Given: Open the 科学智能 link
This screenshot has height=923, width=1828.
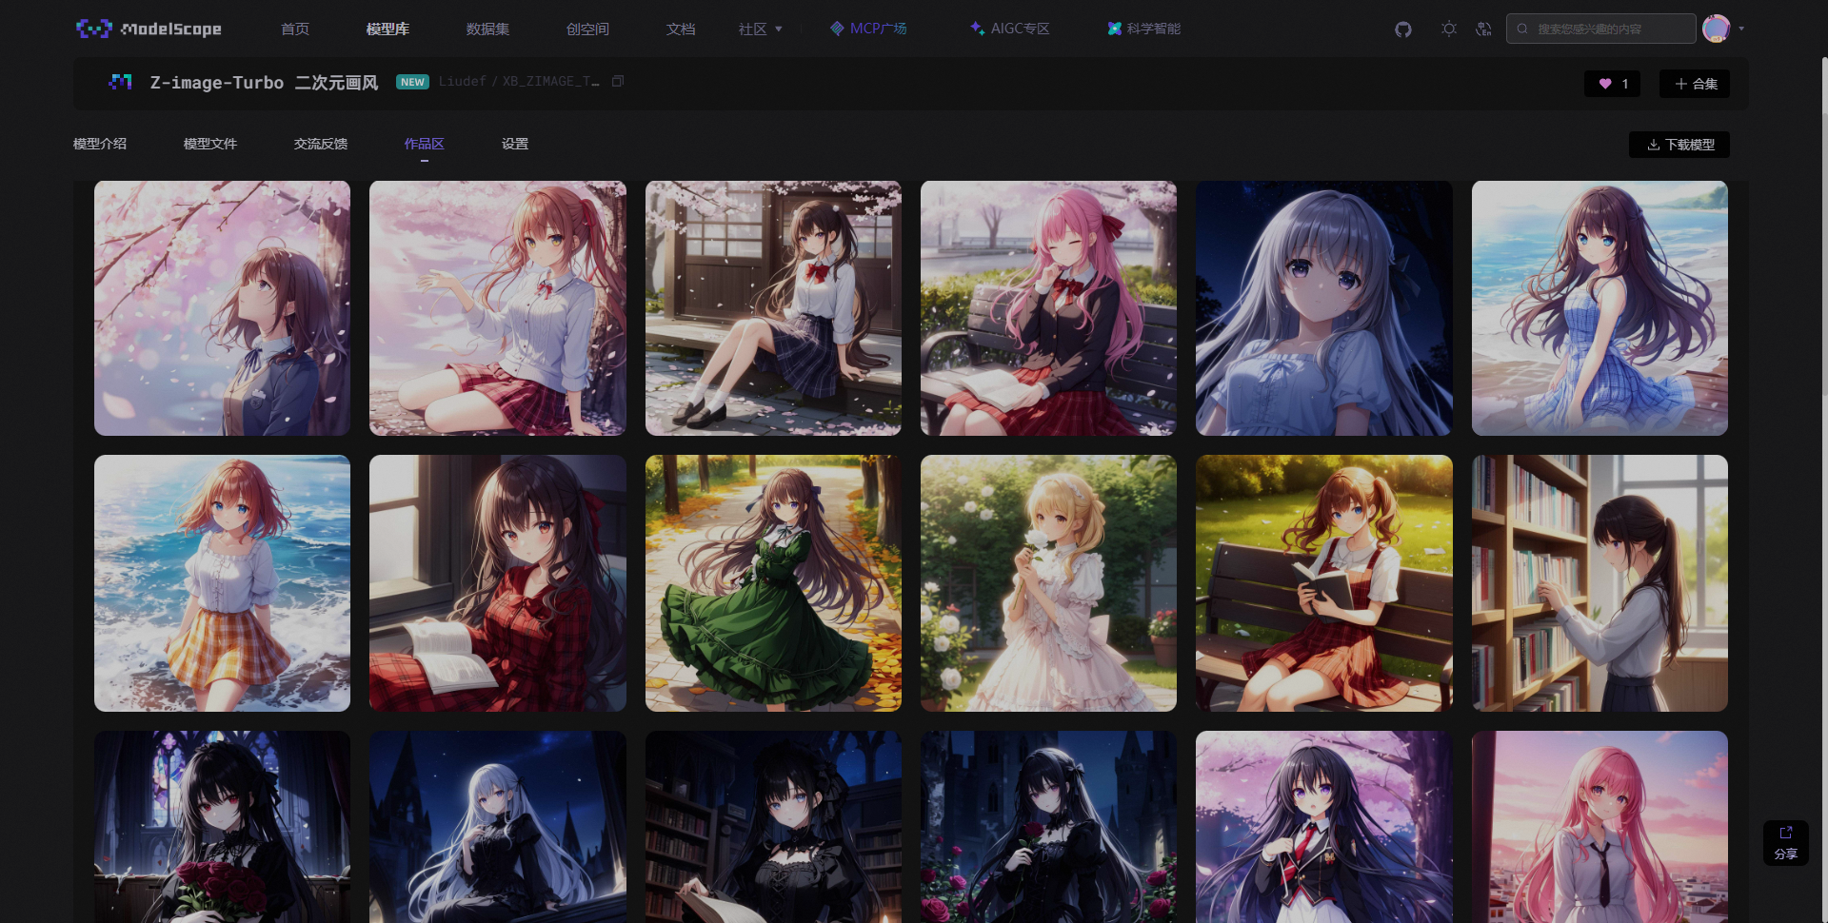Looking at the screenshot, I should pyautogui.click(x=1143, y=29).
